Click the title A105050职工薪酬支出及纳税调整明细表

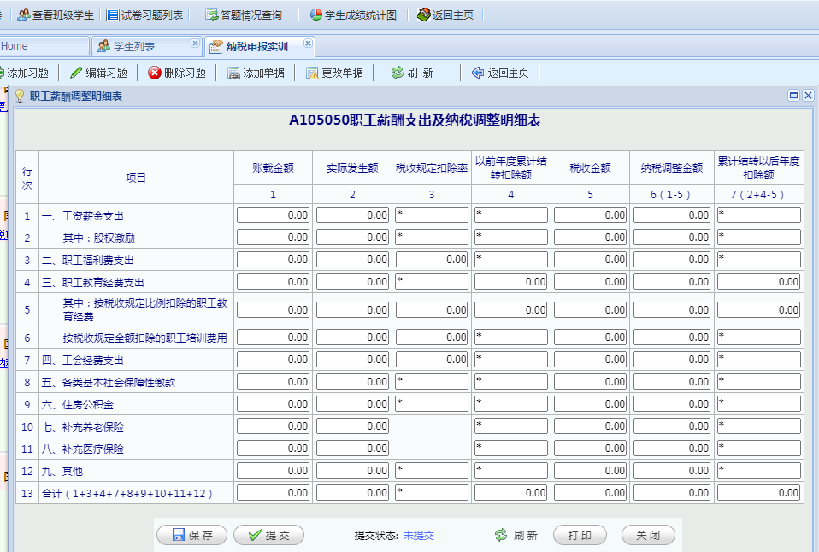tap(415, 120)
